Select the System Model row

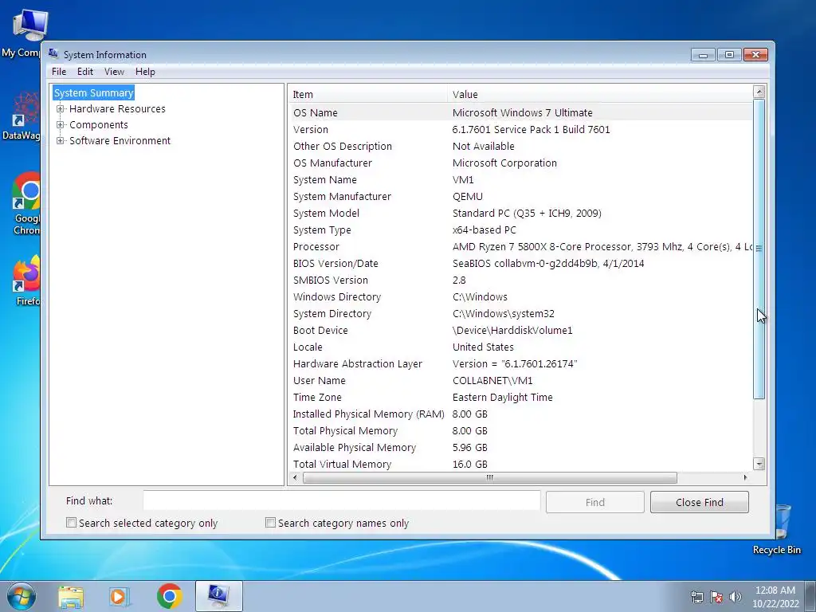coord(520,213)
